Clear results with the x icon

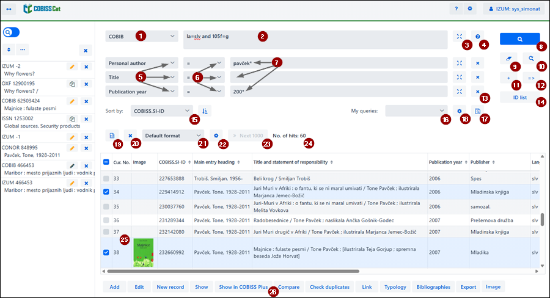[x=130, y=136]
